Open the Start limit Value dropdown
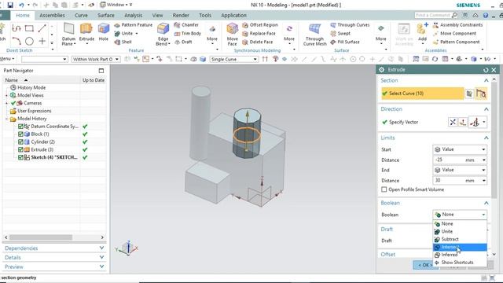This screenshot has width=503, height=283. tap(460, 149)
